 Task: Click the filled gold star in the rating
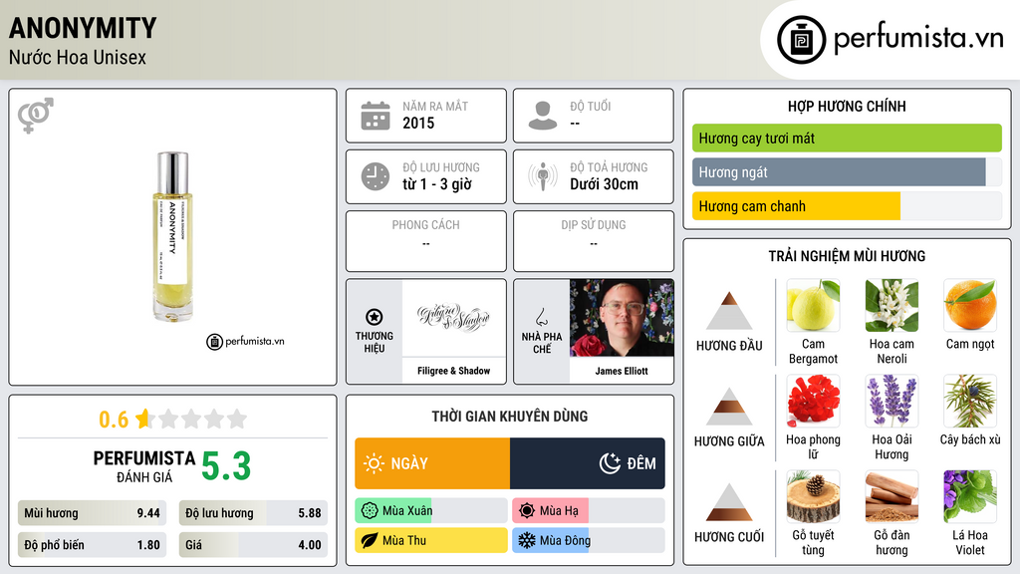click(143, 419)
